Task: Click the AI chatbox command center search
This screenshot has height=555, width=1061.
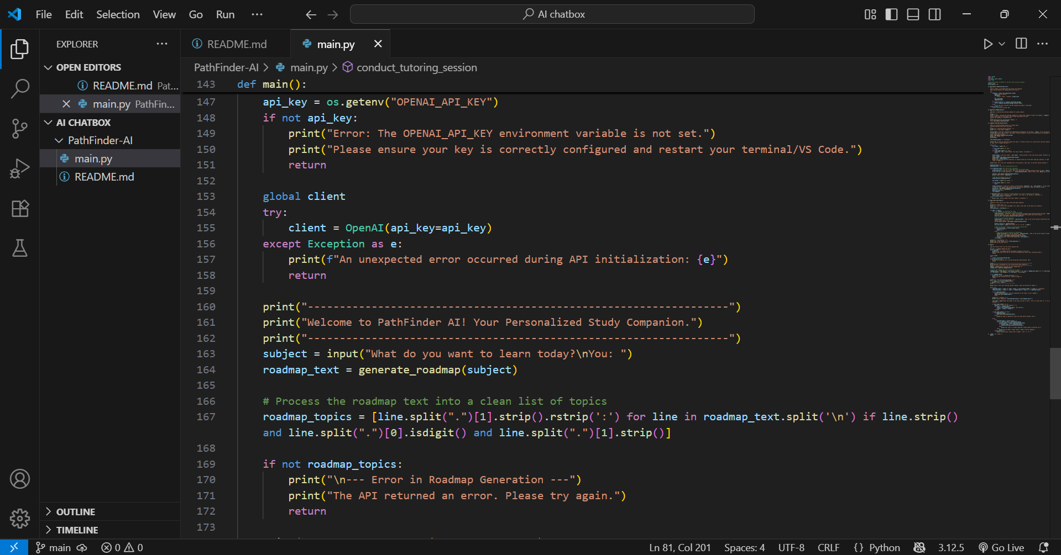Action: [x=552, y=14]
